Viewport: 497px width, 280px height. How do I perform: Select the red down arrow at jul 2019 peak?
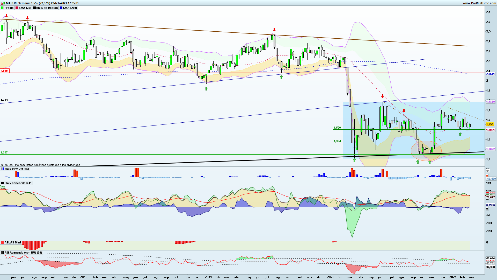tap(274, 30)
